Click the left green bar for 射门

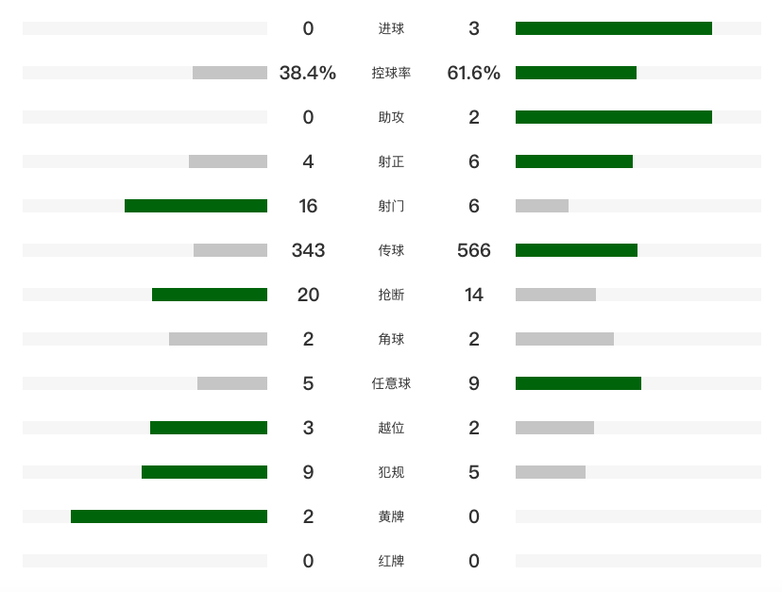tap(195, 206)
